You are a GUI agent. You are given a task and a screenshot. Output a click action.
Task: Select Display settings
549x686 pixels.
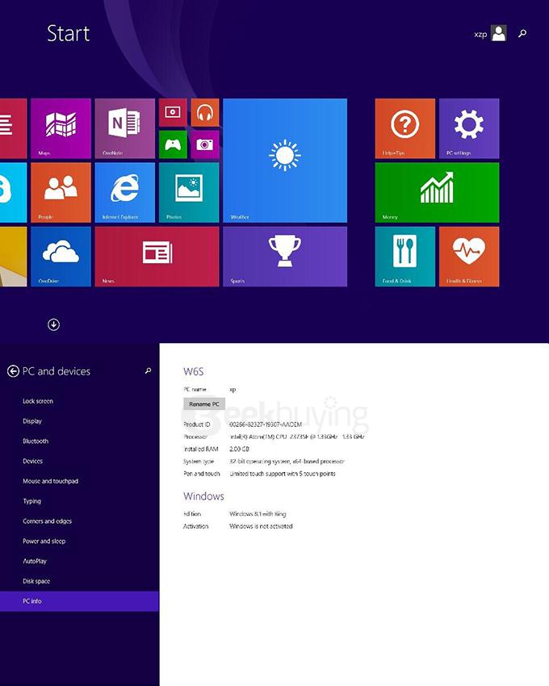(x=32, y=421)
